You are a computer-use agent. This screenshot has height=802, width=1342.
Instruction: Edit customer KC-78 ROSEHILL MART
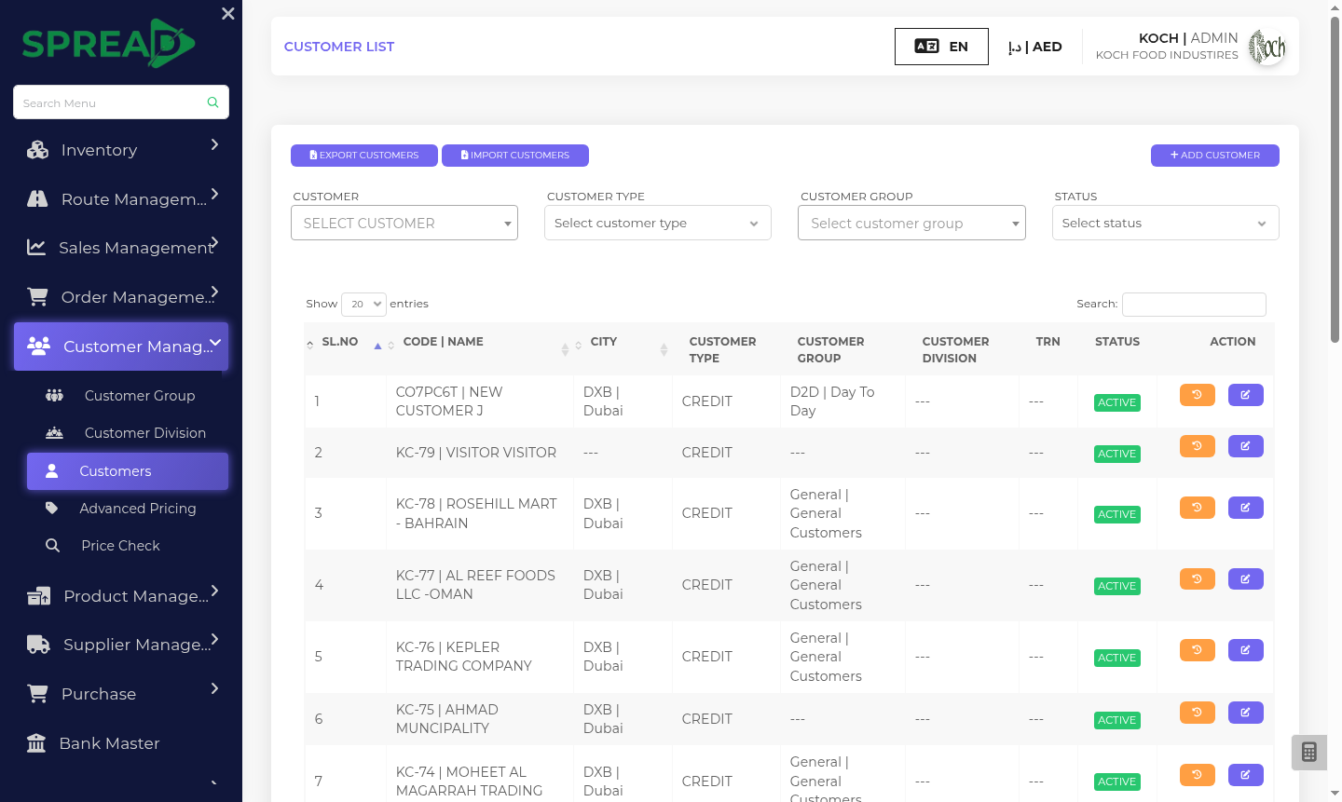pos(1246,508)
